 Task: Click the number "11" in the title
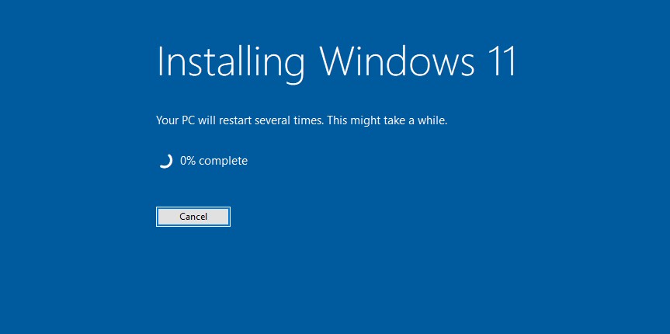[503, 61]
